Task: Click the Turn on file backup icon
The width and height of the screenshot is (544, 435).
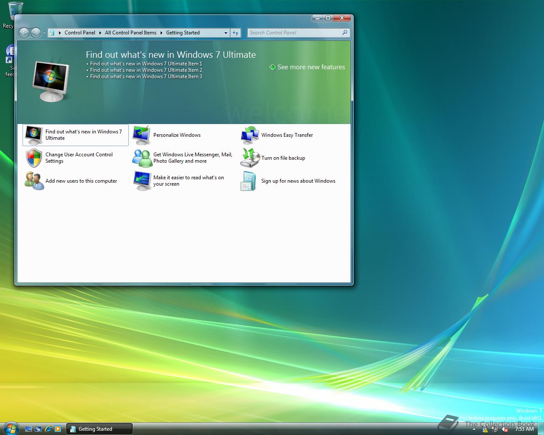Action: tap(249, 158)
